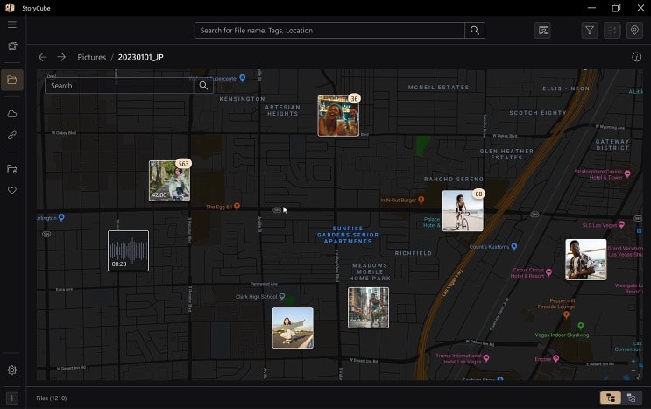This screenshot has height=409, width=651.
Task: Click the top search field for file names
Action: pyautogui.click(x=329, y=31)
